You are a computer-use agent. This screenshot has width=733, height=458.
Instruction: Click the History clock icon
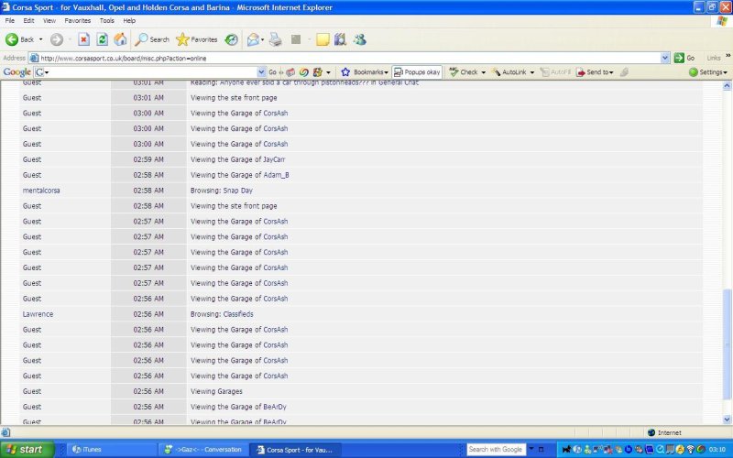(x=232, y=39)
